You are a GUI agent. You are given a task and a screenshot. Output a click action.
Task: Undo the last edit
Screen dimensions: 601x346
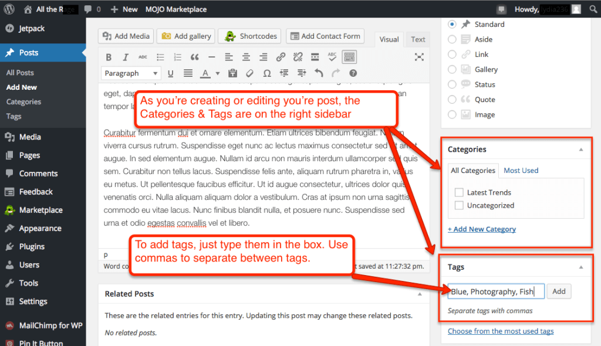(x=319, y=73)
